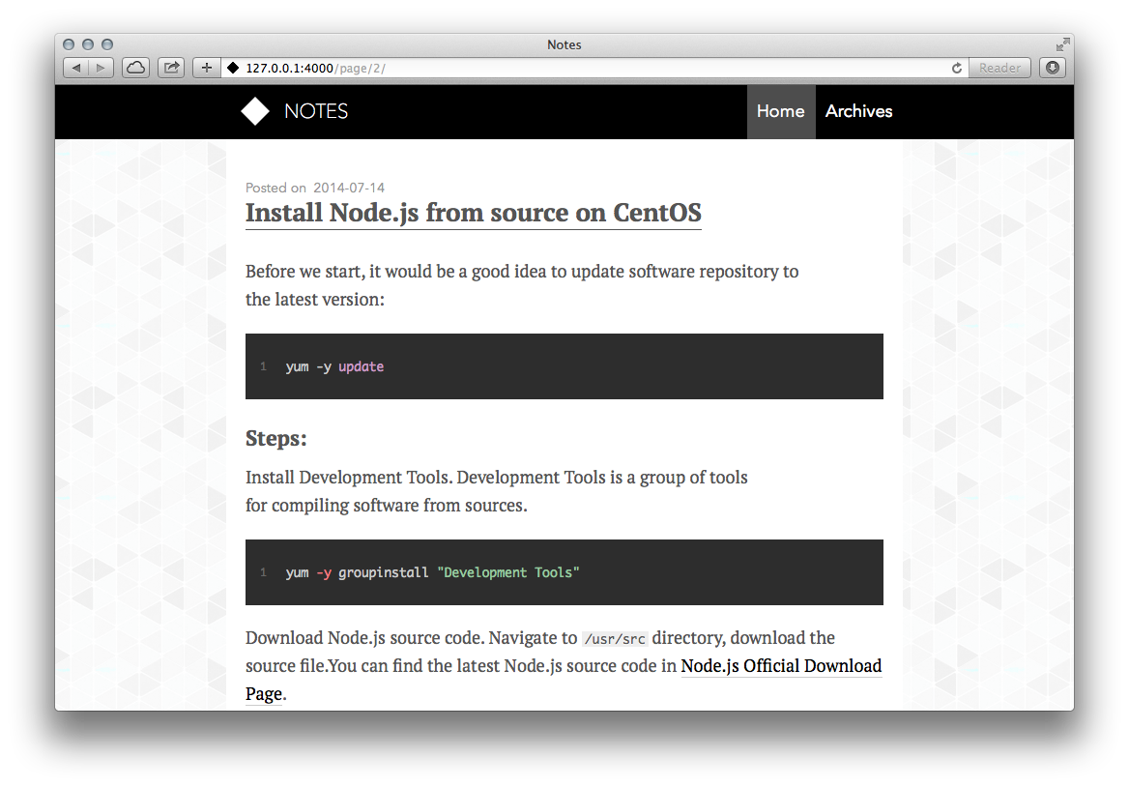
Task: Click the 'Install Development Tools' paragraph
Action: (x=496, y=491)
